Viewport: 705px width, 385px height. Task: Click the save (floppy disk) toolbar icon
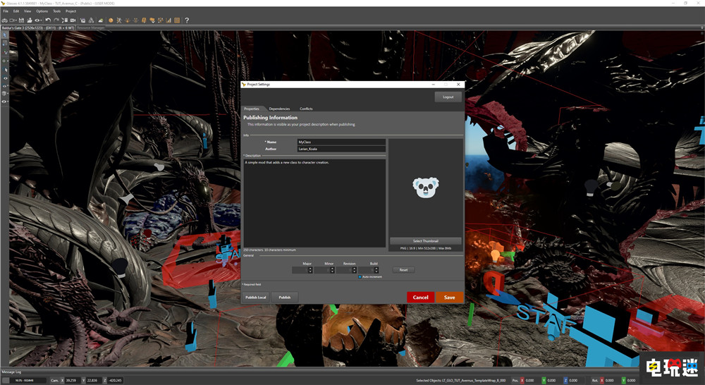[x=21, y=20]
